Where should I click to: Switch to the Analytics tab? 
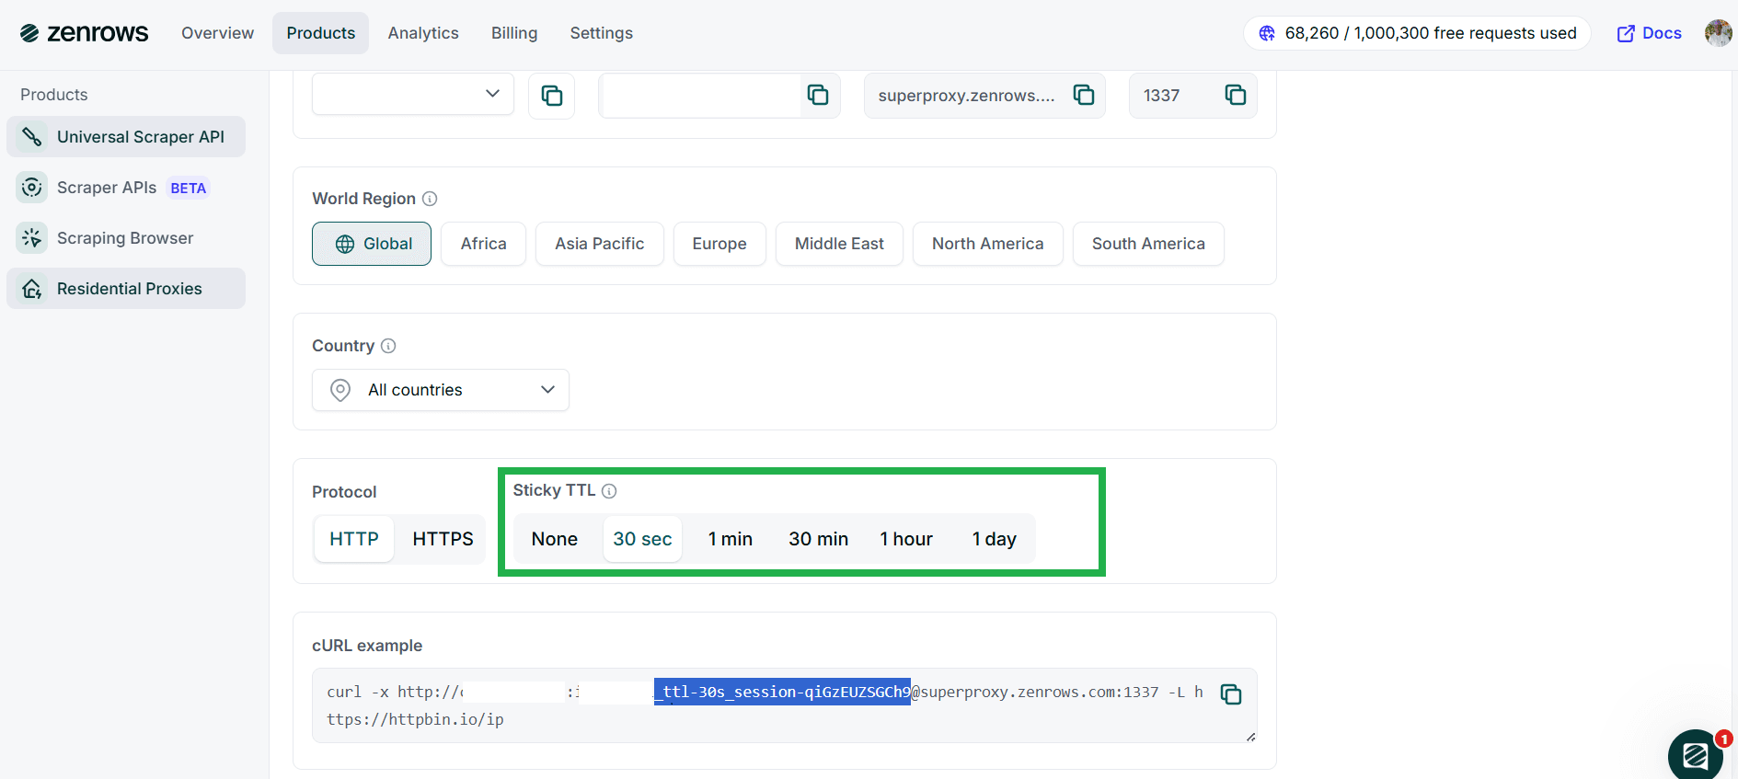423,33
